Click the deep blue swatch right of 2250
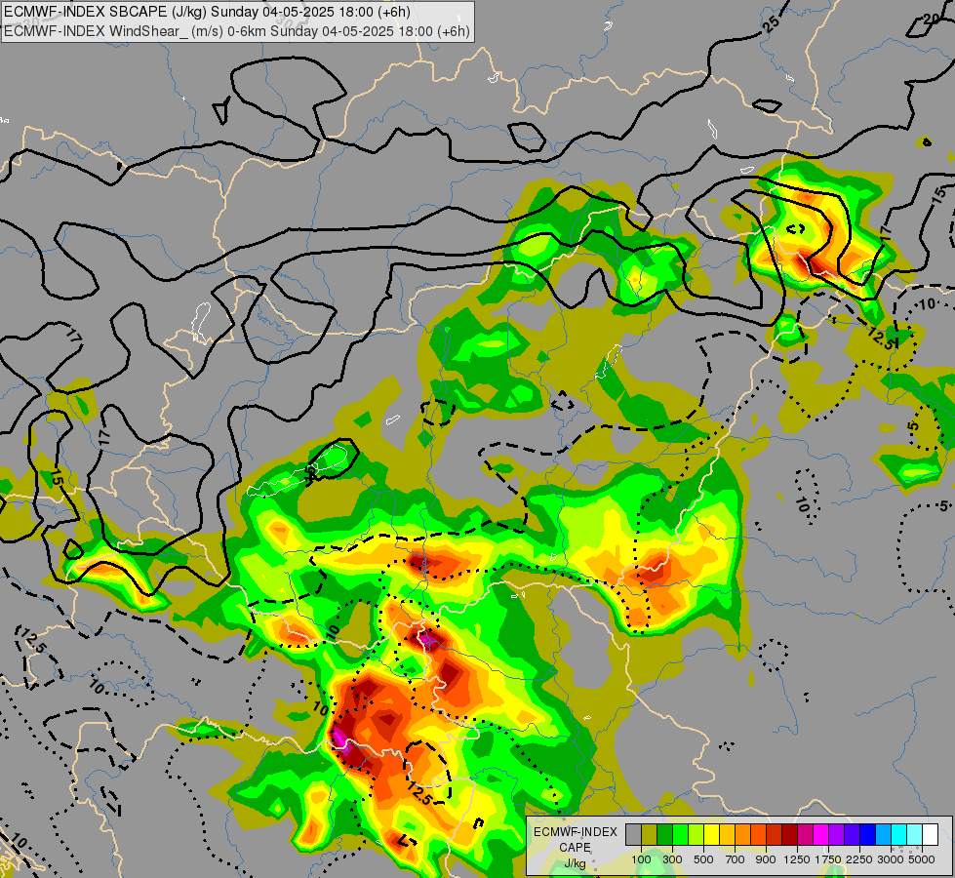This screenshot has width=955, height=878. (x=867, y=834)
